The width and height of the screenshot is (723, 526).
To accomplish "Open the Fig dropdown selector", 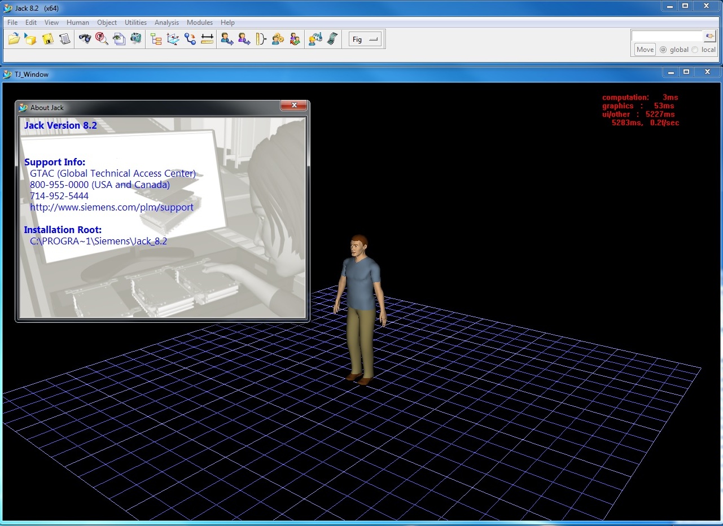I will pos(364,39).
